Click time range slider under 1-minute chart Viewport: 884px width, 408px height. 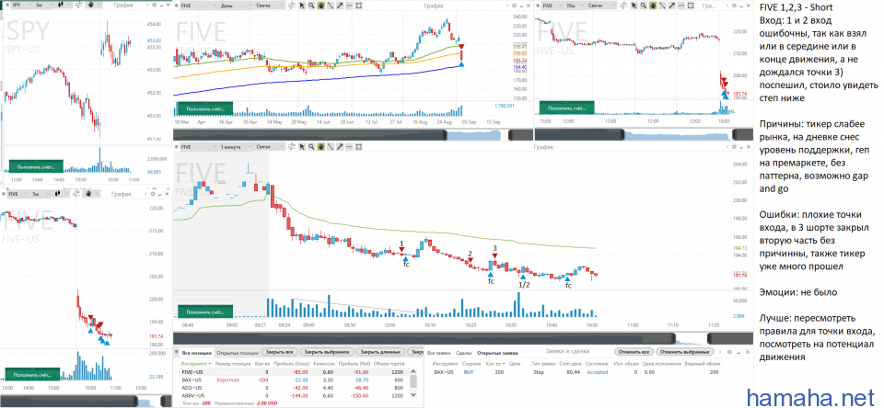461,337
